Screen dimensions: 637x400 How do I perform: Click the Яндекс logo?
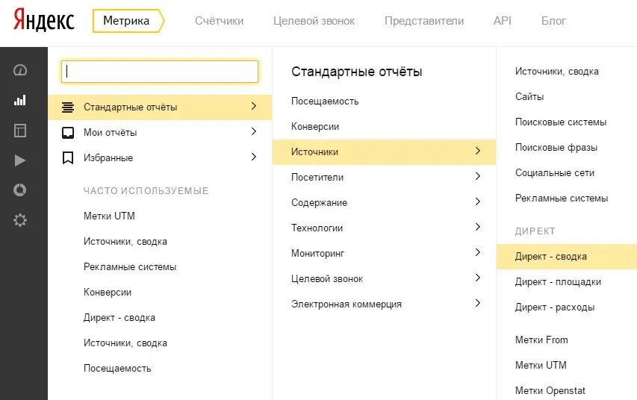[x=44, y=21]
